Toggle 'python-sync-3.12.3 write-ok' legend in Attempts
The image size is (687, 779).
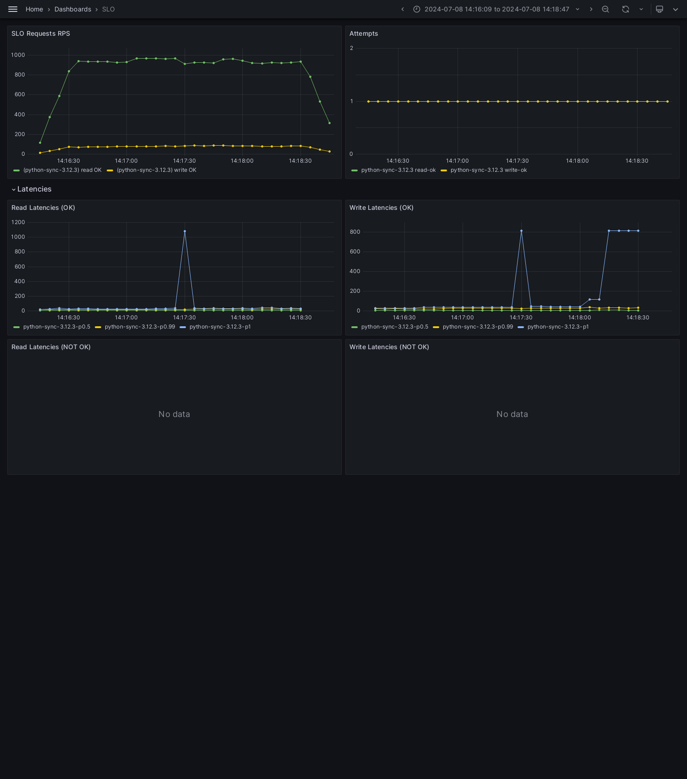pos(489,170)
